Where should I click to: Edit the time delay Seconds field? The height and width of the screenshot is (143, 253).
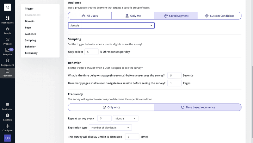pos(175,75)
